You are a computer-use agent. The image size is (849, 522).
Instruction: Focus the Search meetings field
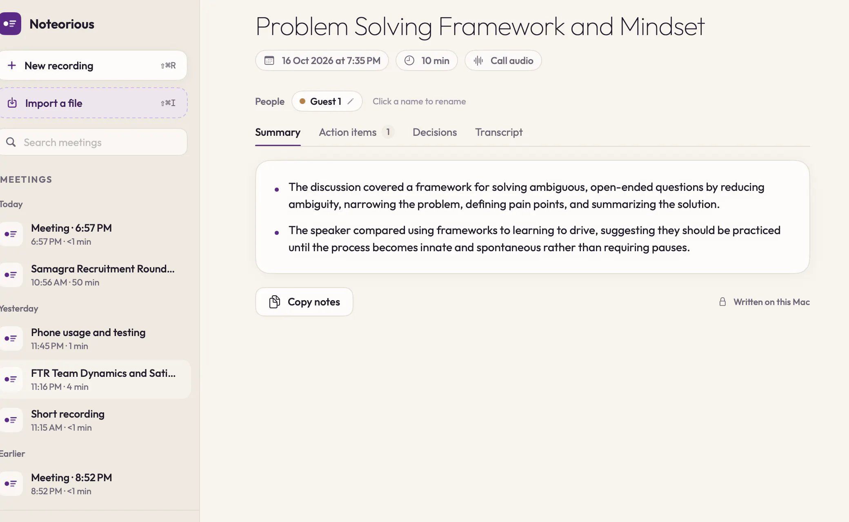point(93,142)
